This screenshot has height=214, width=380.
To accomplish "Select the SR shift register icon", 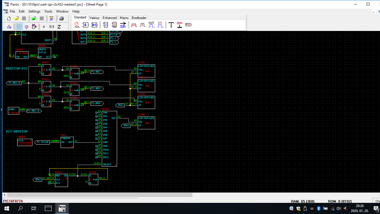I will click(123, 25).
